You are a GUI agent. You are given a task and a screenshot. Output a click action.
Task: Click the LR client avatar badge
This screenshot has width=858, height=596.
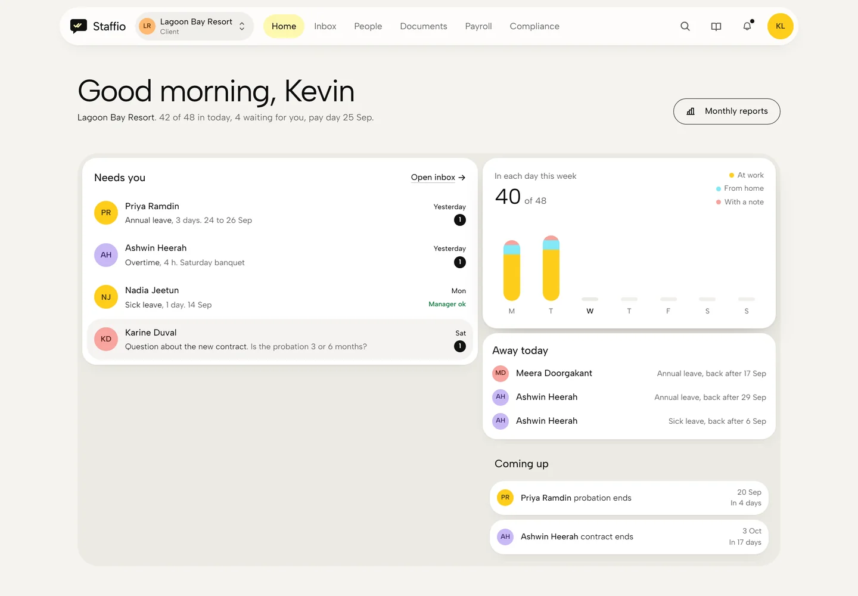147,26
